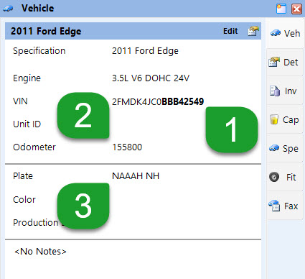Screen dimensions: 305x279
Task: Click the Odometer label
Action: [x=34, y=147]
